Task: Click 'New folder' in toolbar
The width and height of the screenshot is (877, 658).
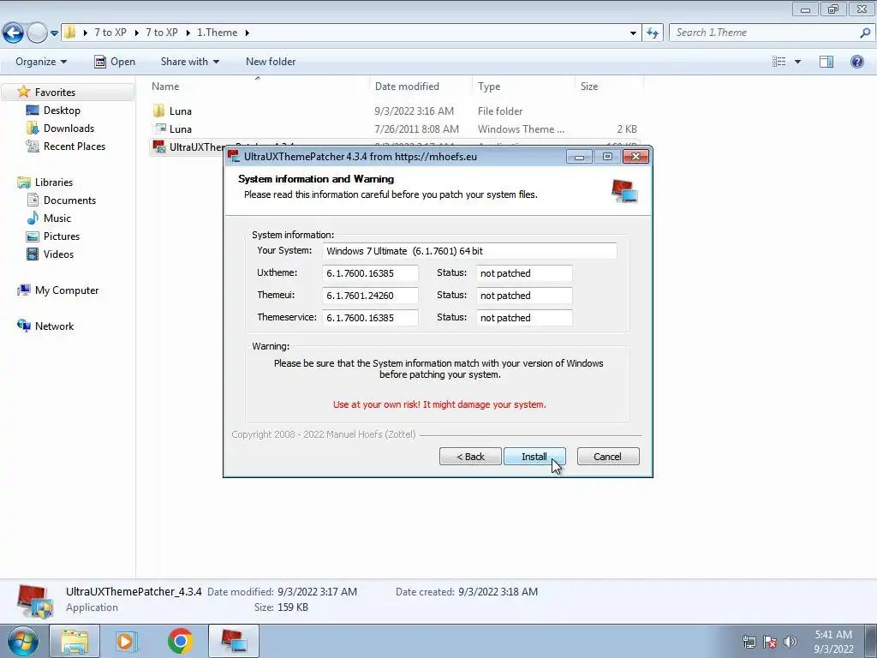Action: point(271,62)
